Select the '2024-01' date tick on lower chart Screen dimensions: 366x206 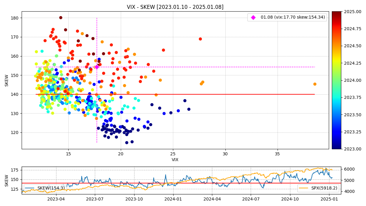173,199
